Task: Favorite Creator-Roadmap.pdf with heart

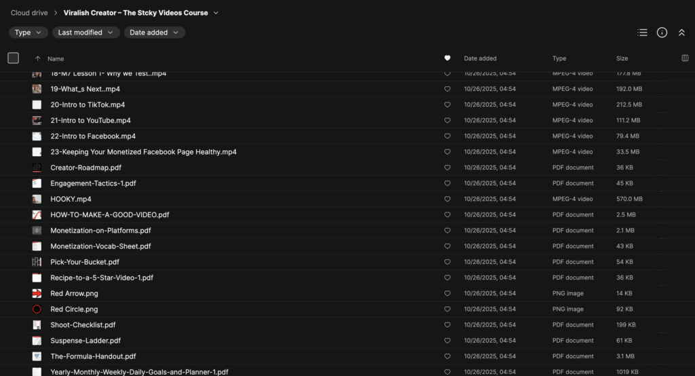Action: (x=447, y=168)
